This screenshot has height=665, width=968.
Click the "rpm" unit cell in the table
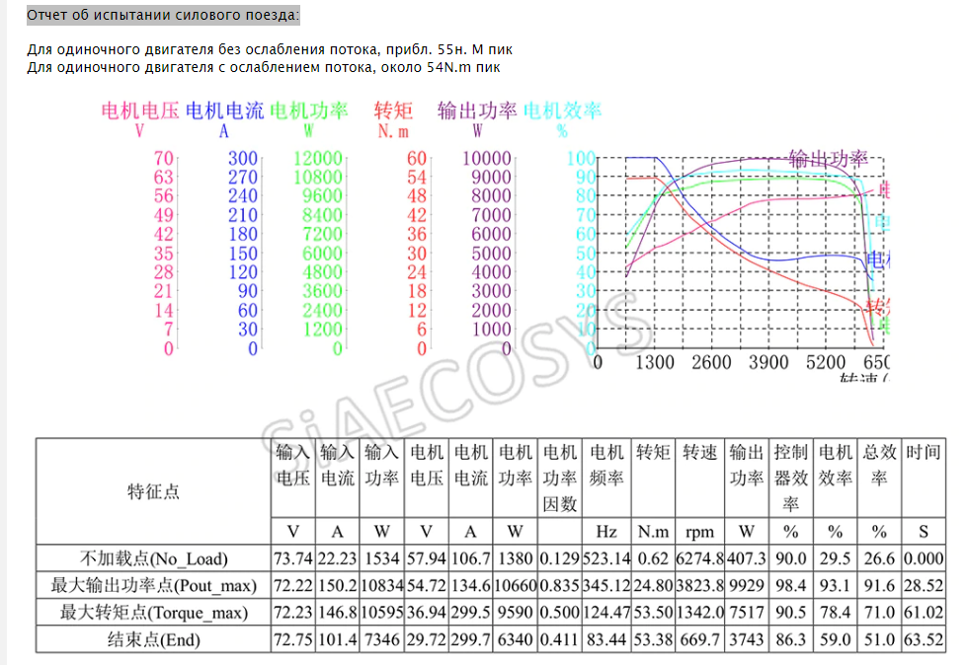point(699,531)
